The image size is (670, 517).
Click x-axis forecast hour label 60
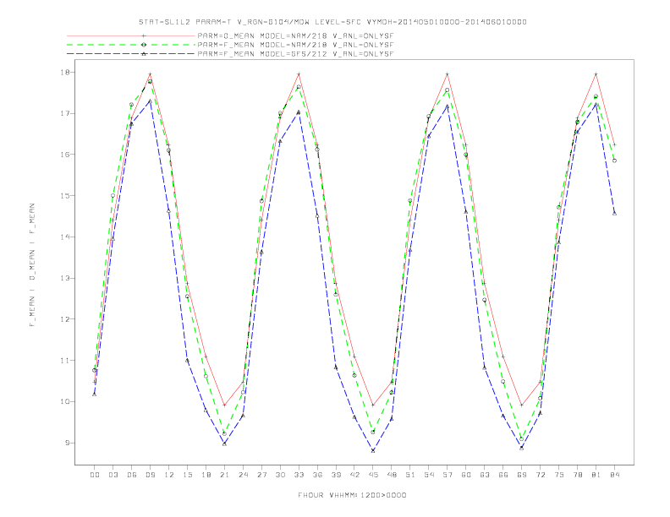pyautogui.click(x=466, y=475)
